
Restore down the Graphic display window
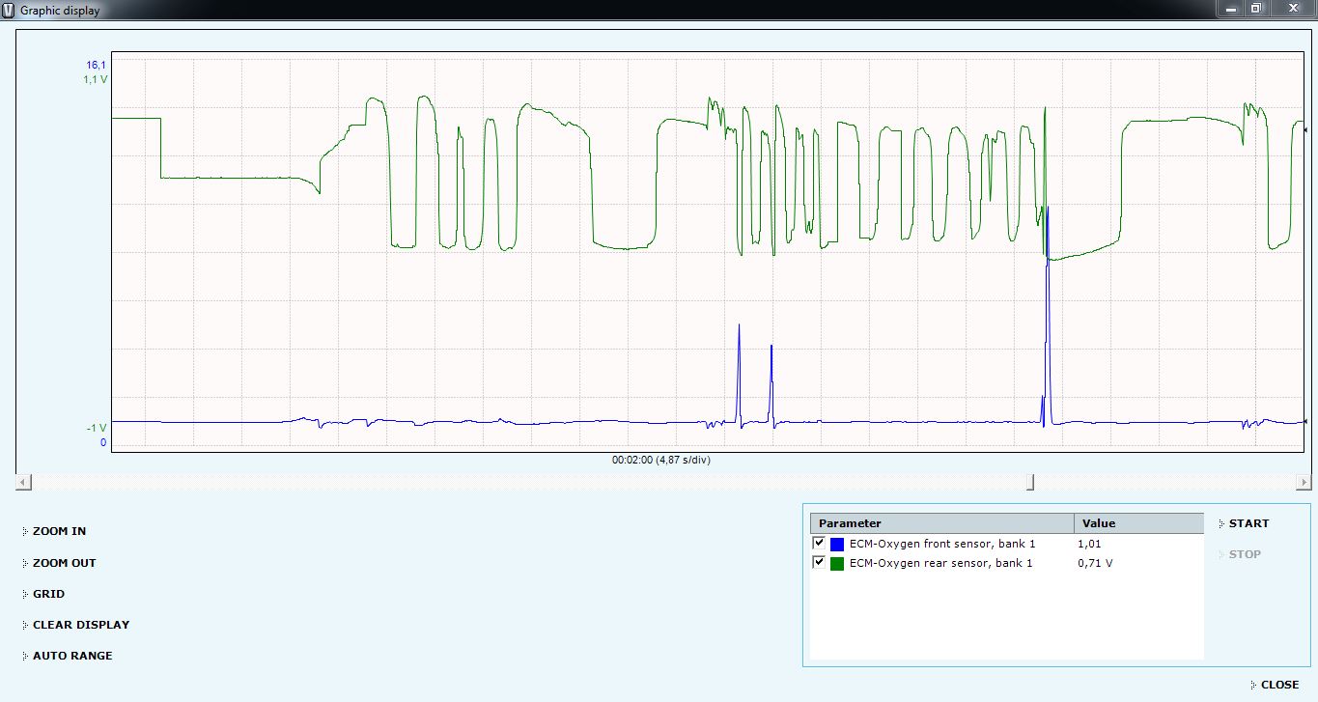(1256, 9)
